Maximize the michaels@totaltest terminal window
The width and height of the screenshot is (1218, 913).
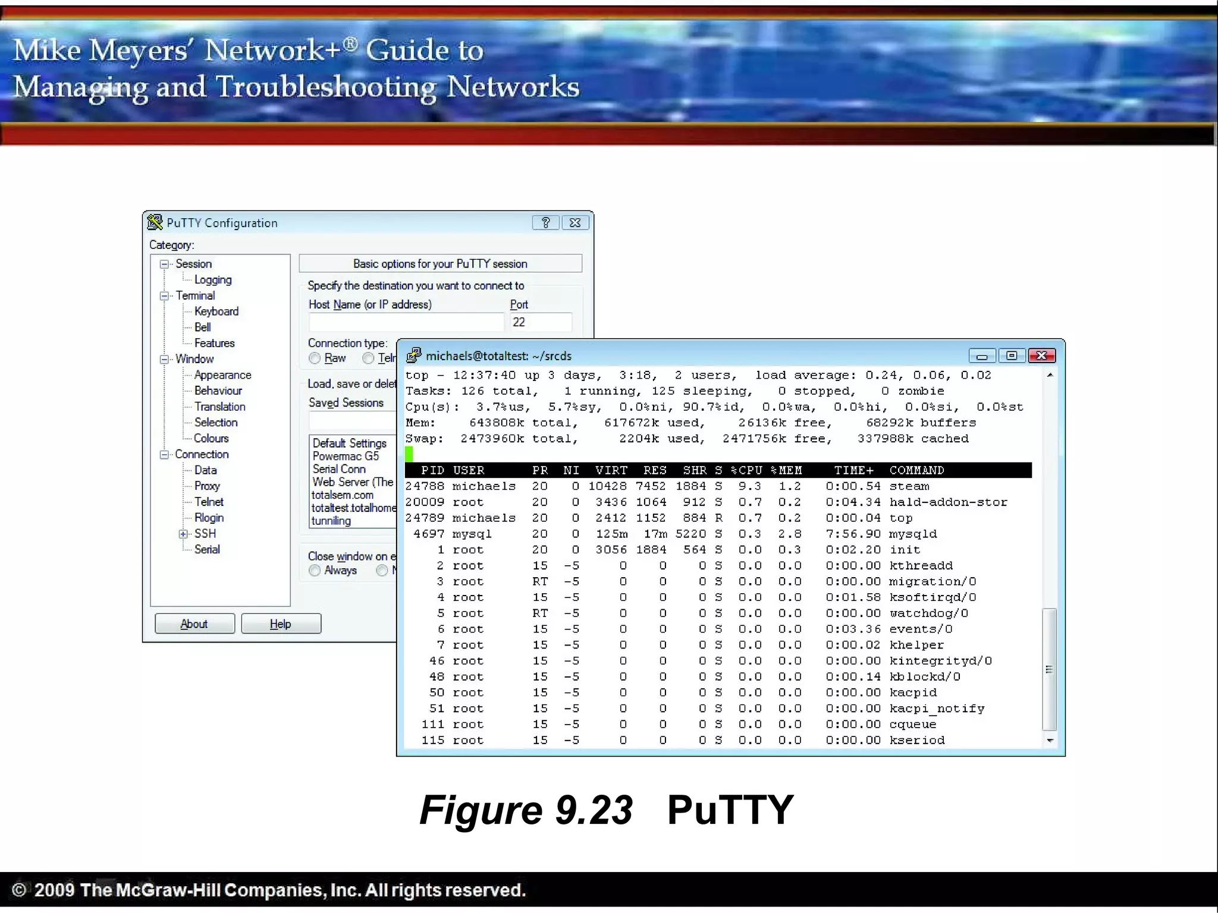pos(1012,355)
